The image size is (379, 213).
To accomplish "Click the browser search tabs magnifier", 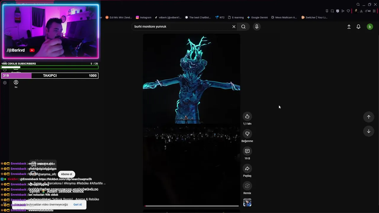I will (x=358, y=4).
